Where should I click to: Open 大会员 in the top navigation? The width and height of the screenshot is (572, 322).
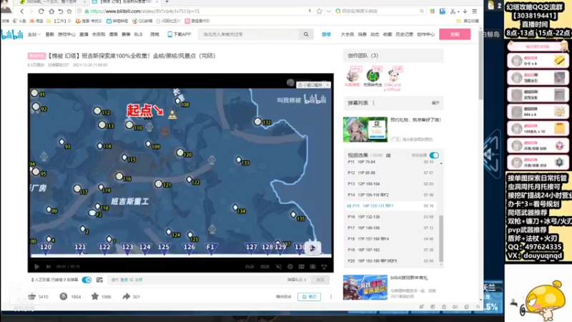pyautogui.click(x=347, y=34)
